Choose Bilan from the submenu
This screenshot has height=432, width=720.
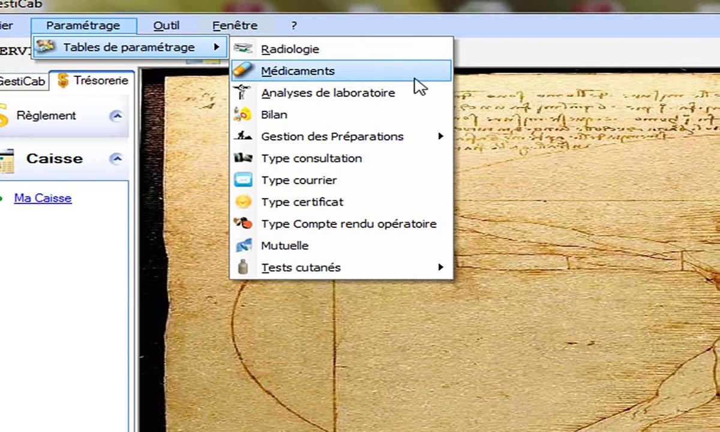pos(341,115)
